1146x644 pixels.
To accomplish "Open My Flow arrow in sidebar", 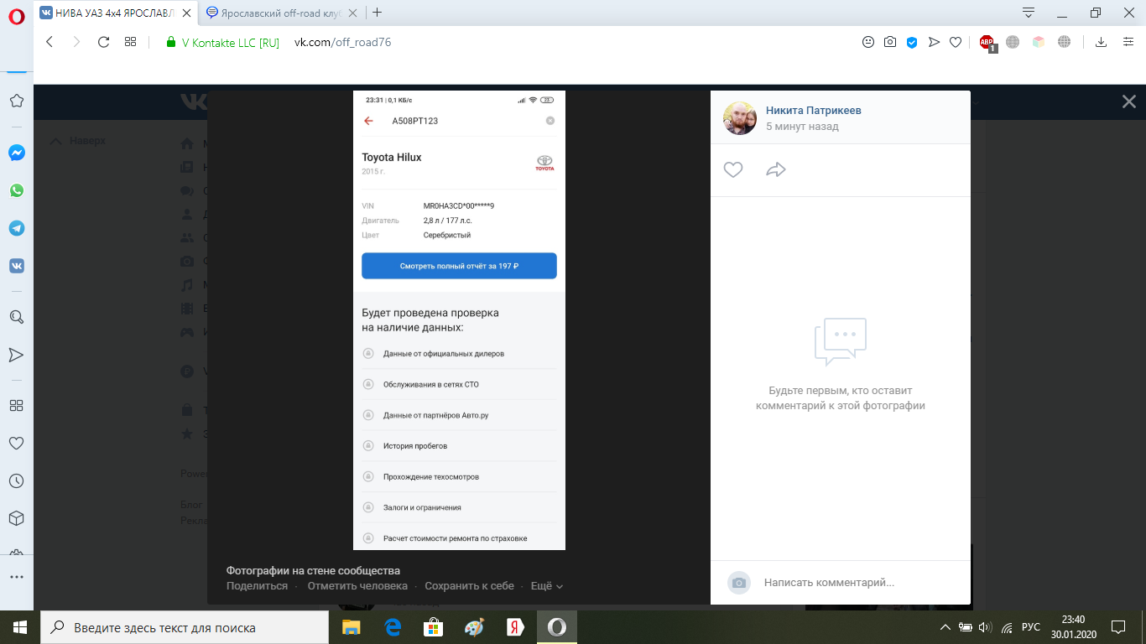I will coord(17,355).
